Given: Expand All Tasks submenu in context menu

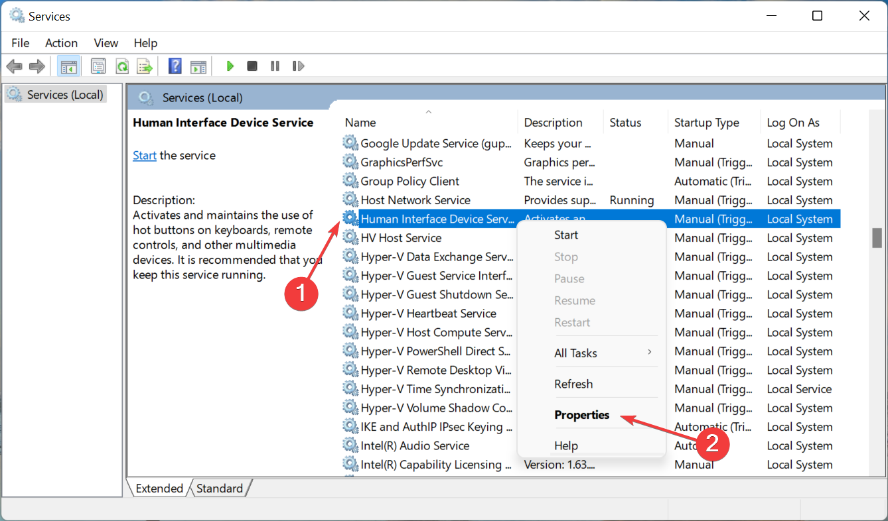Looking at the screenshot, I should pyautogui.click(x=591, y=353).
